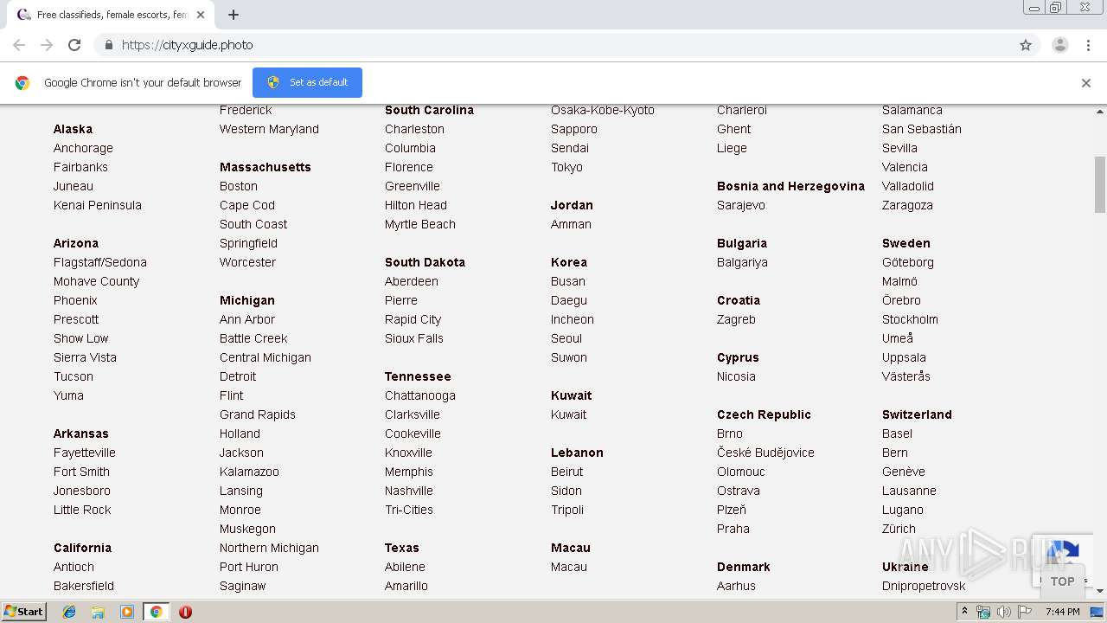Open the volume speaker tray icon
Image resolution: width=1107 pixels, height=623 pixels.
click(x=1004, y=612)
